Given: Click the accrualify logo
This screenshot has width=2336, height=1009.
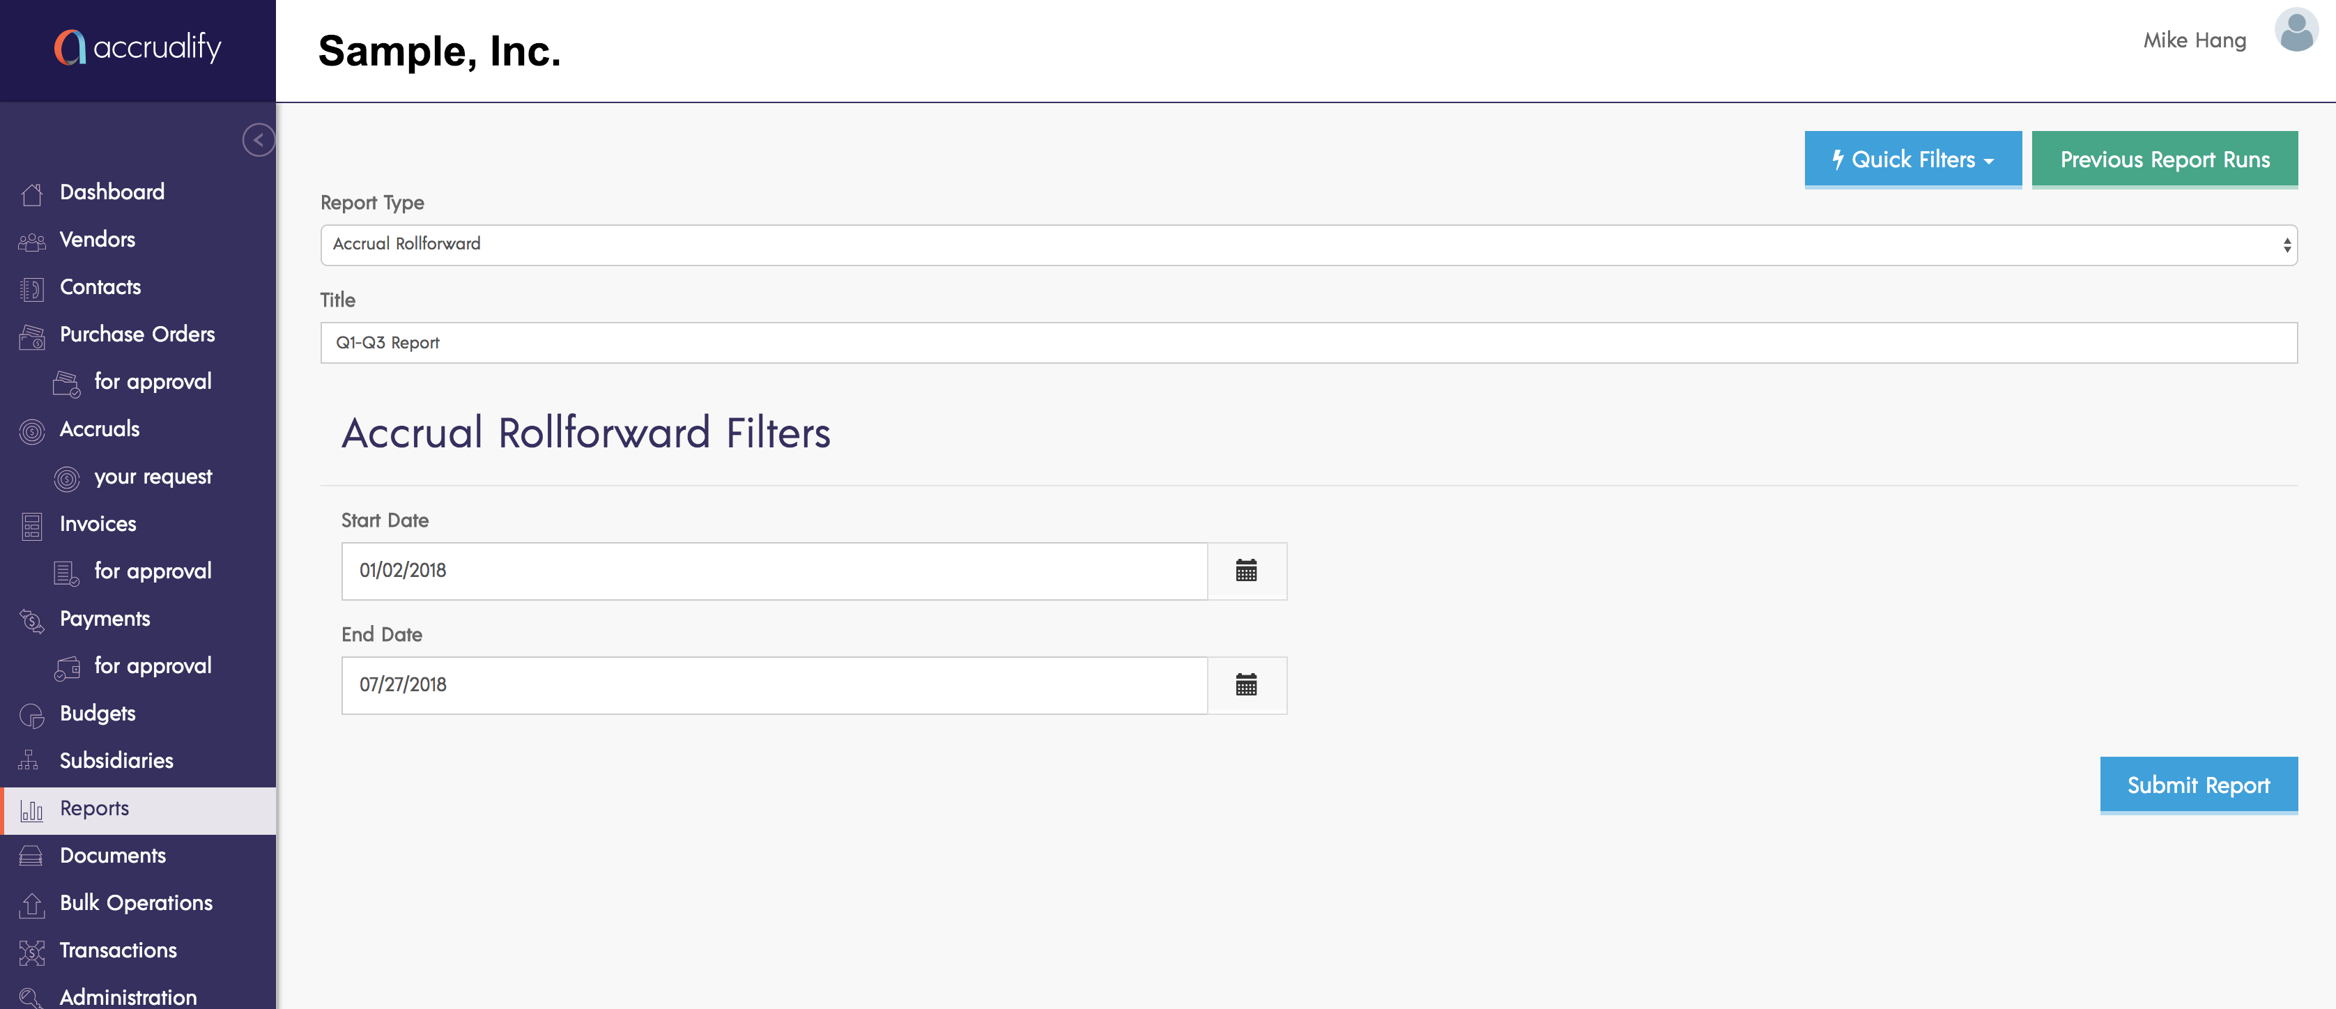Looking at the screenshot, I should [138, 47].
